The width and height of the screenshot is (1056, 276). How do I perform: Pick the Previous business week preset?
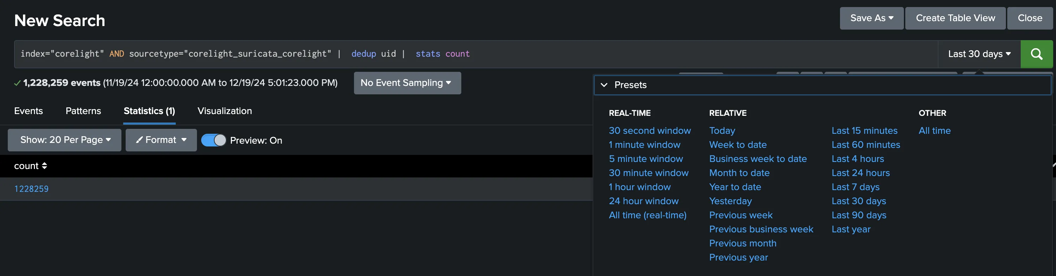(761, 229)
